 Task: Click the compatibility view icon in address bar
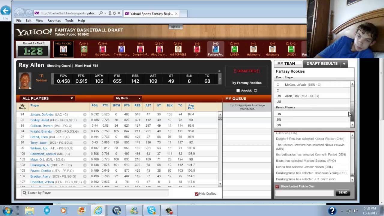(x=110, y=13)
